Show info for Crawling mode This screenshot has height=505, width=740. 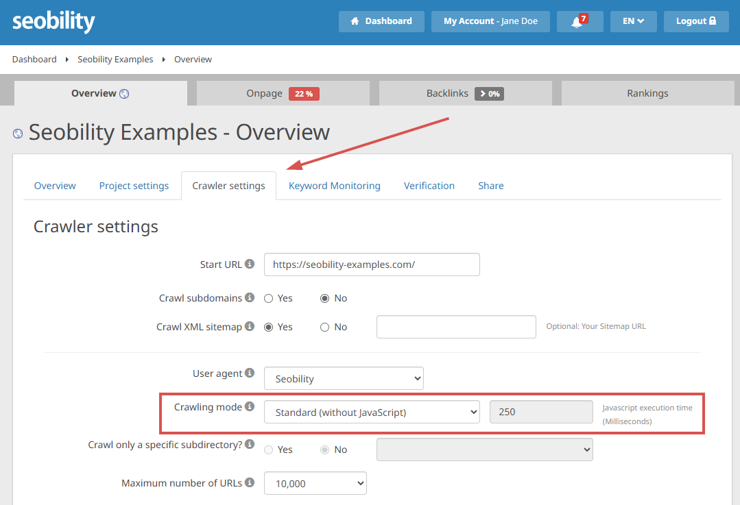(250, 406)
